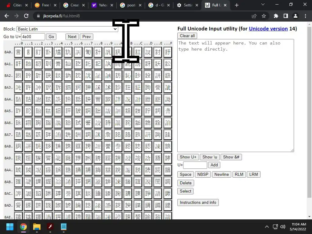
Task: Open the tab search chevron
Action: coord(263,4)
